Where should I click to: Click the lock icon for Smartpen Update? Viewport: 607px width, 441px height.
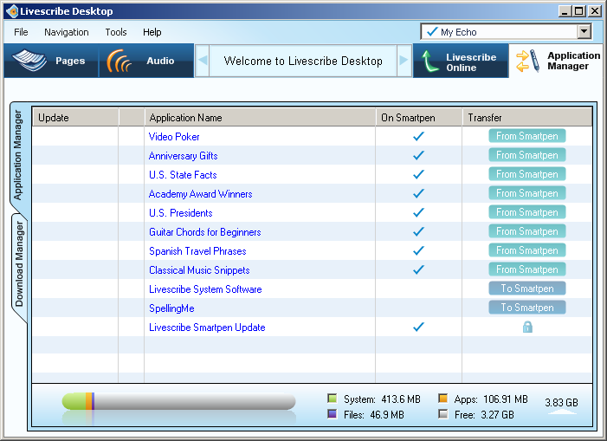click(526, 328)
